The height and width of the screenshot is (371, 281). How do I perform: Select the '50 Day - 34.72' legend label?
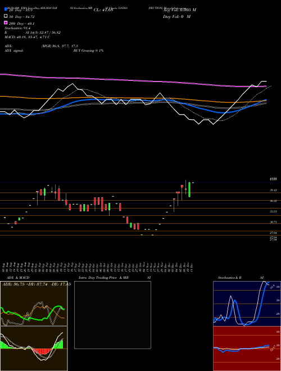coord(22,16)
